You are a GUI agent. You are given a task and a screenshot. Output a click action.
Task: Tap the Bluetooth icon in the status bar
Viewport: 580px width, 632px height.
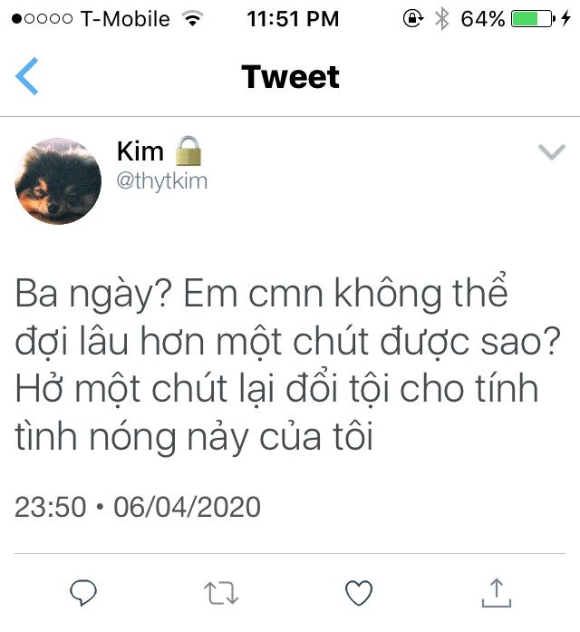click(442, 19)
